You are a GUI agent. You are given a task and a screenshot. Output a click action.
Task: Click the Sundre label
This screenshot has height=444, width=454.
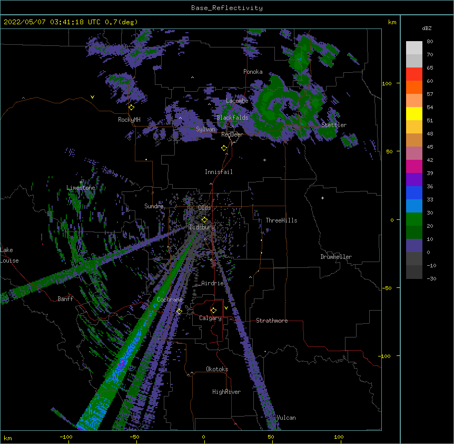point(154,206)
